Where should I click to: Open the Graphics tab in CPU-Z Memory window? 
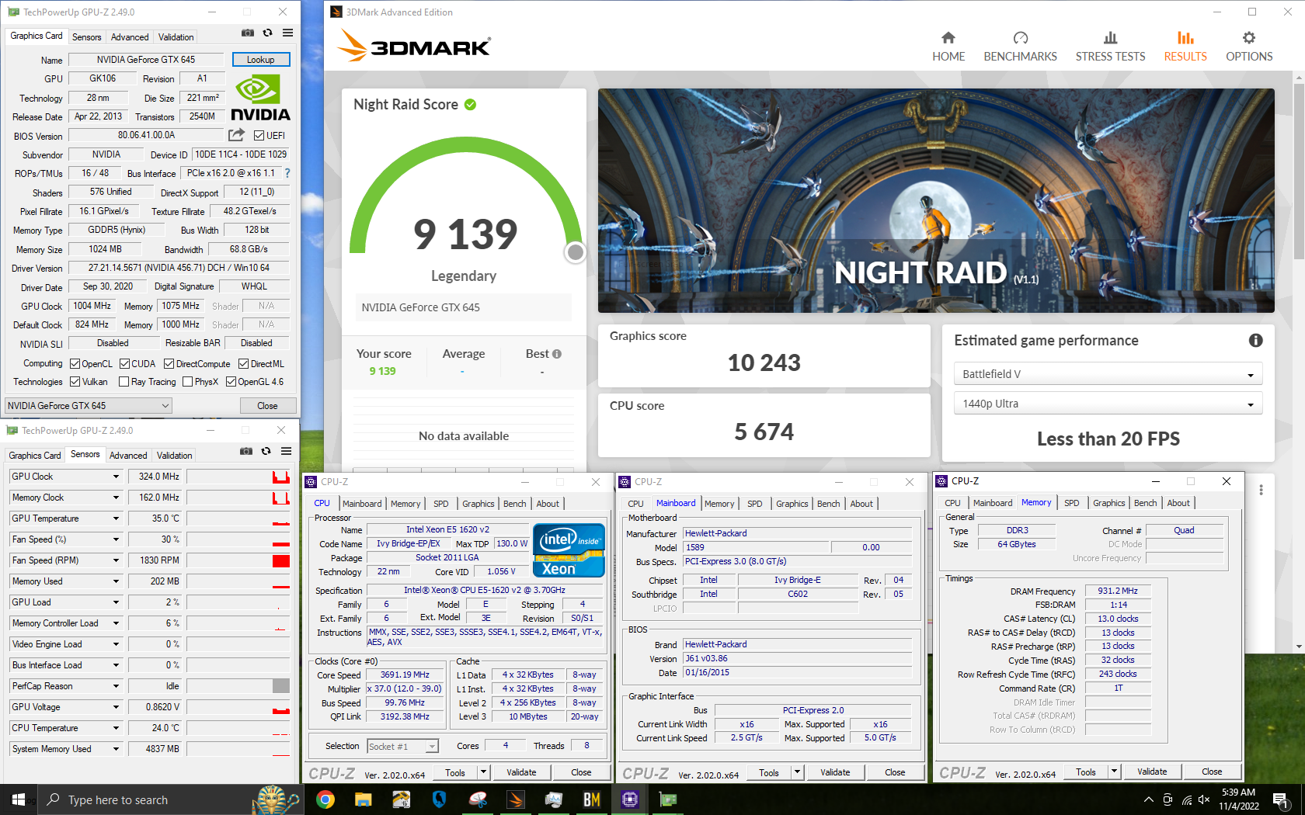click(1108, 503)
